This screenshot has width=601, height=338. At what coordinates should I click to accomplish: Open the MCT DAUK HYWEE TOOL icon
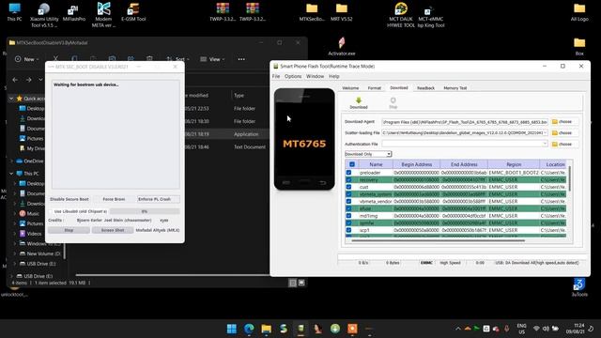[x=401, y=15]
